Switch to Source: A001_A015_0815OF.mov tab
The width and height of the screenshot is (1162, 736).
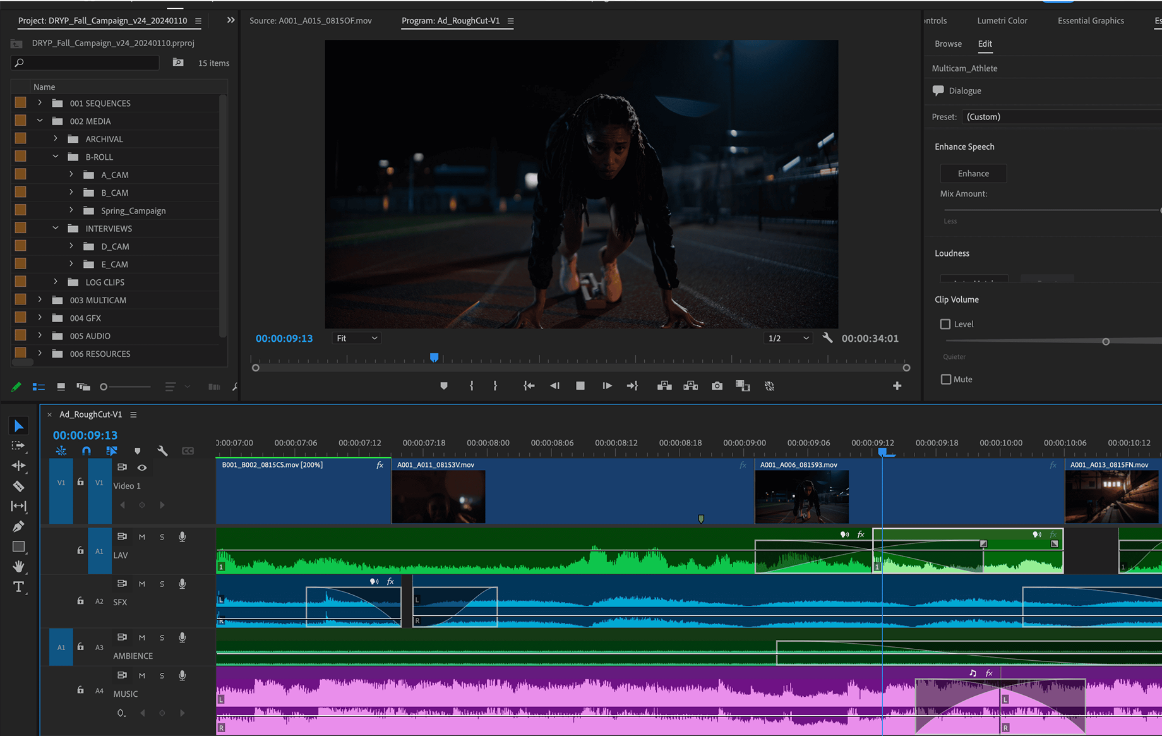pyautogui.click(x=310, y=21)
